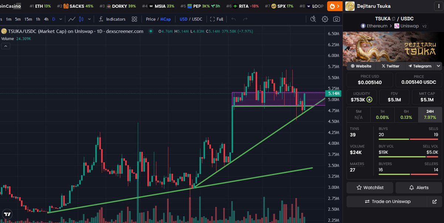Switch stats to 5M period
Image resolution: width=444 pixels, height=223 pixels.
[x=359, y=114]
